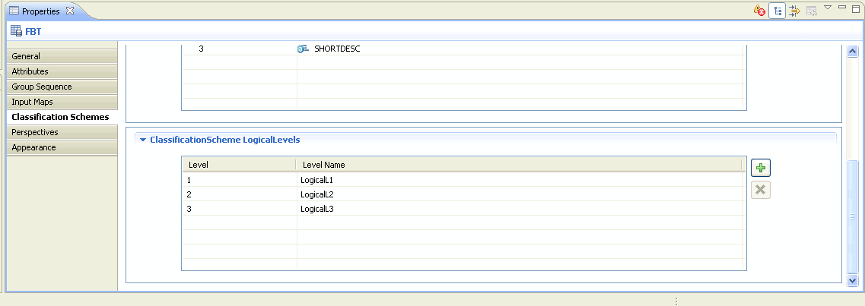Click the restore default value table icon
865x306 pixels.
coord(811,11)
